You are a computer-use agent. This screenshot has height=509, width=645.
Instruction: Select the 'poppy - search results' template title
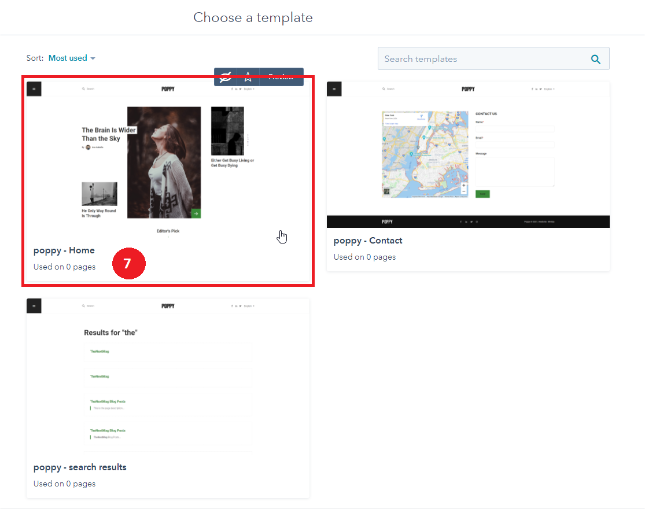(x=80, y=467)
